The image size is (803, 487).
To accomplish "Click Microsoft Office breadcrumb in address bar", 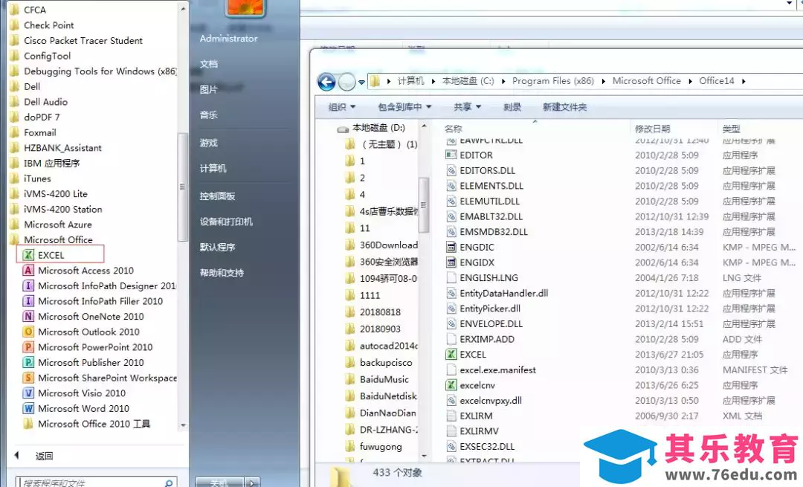I will (647, 81).
